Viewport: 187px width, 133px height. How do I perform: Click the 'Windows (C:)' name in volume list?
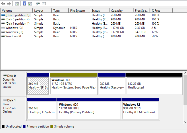tap(14, 28)
